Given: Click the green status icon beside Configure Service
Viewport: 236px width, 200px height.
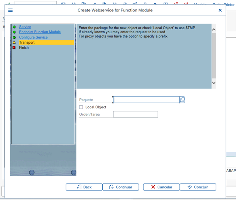Looking at the screenshot, I should (14, 37).
